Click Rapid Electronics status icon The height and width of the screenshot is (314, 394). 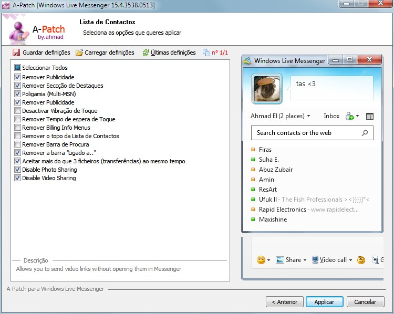pyautogui.click(x=253, y=210)
